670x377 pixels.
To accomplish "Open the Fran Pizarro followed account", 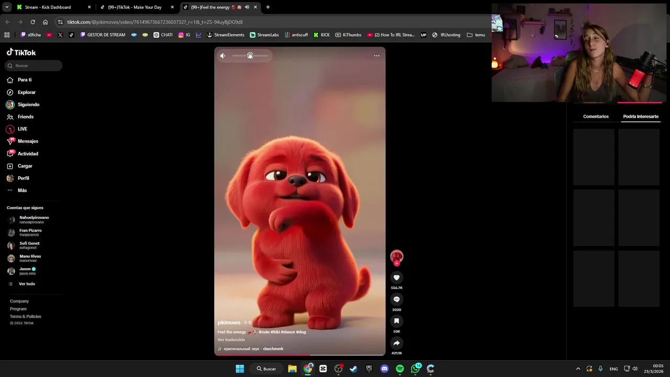I will [30, 232].
